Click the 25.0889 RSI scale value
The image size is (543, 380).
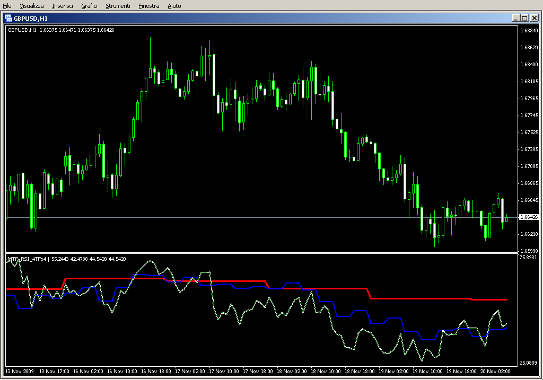528,363
